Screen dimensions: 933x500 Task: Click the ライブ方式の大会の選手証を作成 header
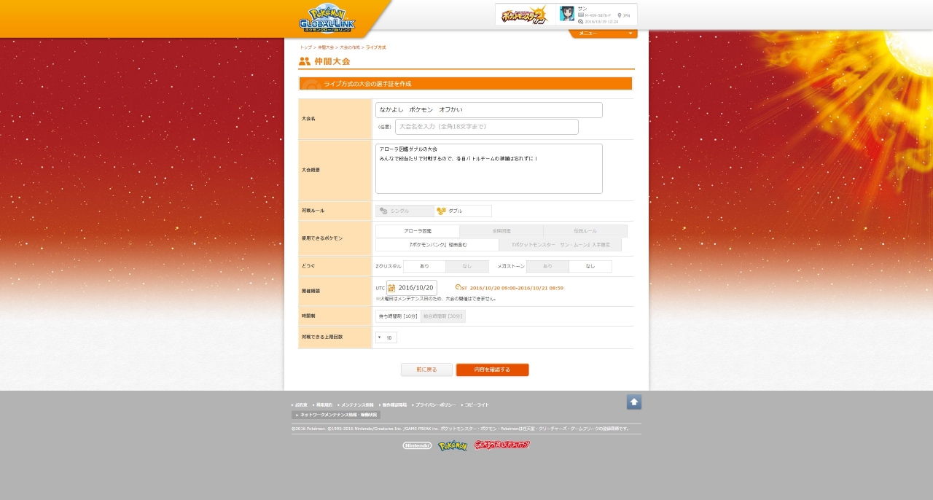point(466,84)
